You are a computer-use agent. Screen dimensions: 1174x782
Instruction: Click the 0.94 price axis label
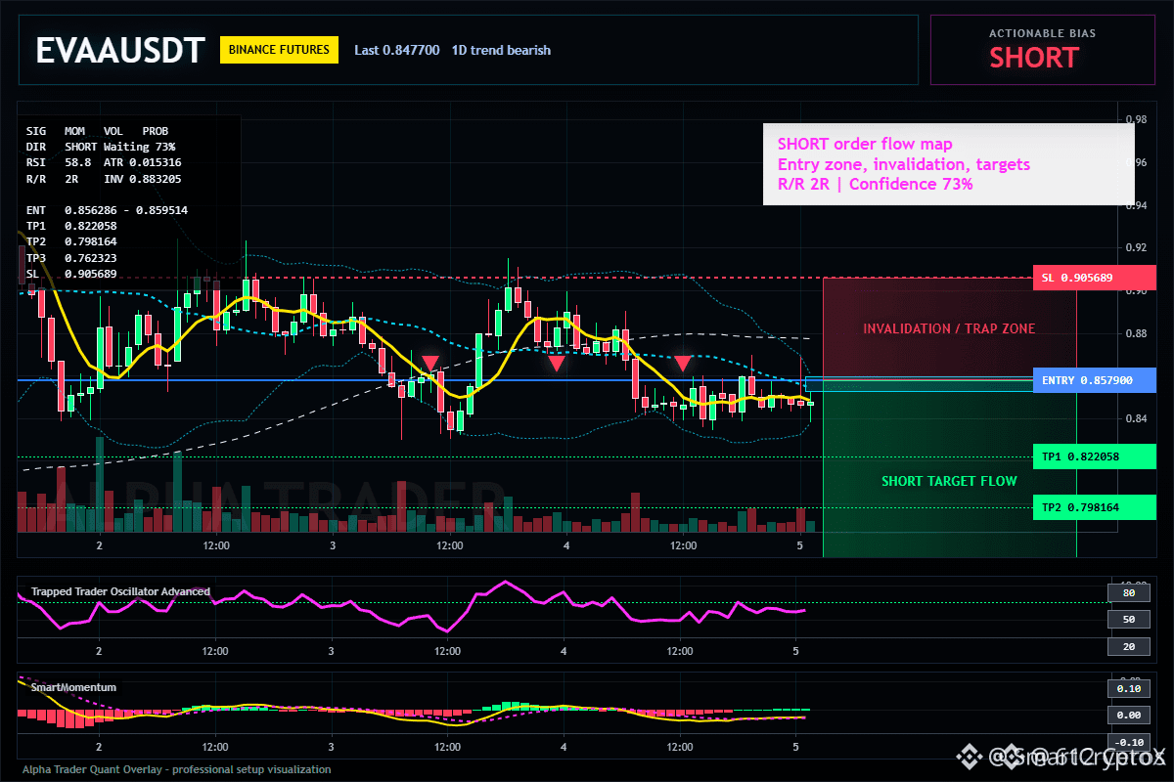tap(1135, 205)
